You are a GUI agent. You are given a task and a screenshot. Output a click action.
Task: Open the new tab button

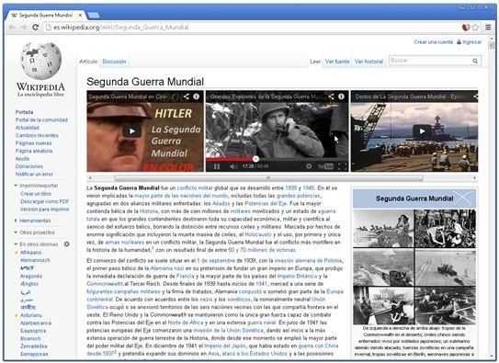tap(94, 16)
